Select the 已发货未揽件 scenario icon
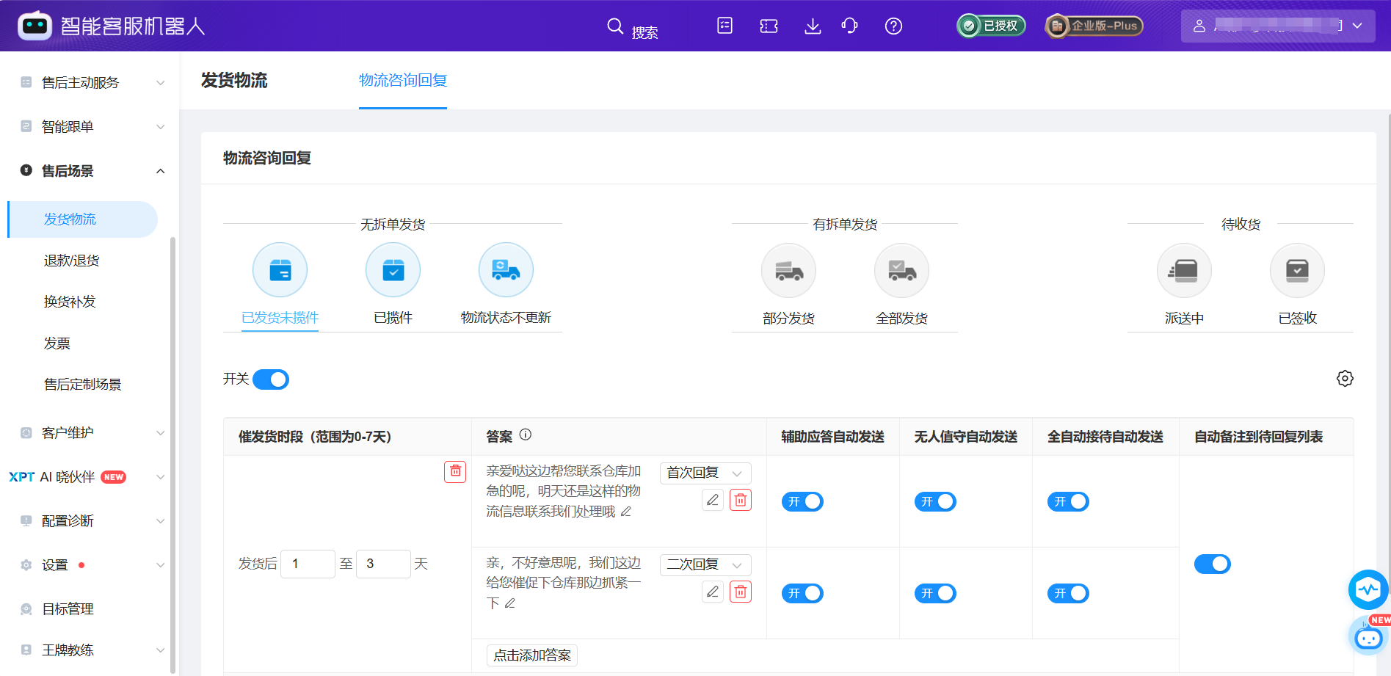The height and width of the screenshot is (676, 1391). pyautogui.click(x=280, y=270)
